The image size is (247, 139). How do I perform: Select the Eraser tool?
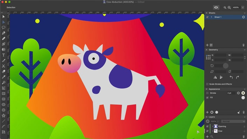pos(4,72)
